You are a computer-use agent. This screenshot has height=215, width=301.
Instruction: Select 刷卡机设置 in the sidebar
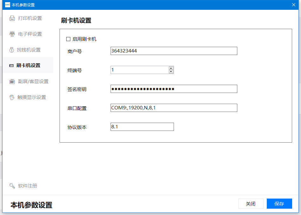coord(28,65)
